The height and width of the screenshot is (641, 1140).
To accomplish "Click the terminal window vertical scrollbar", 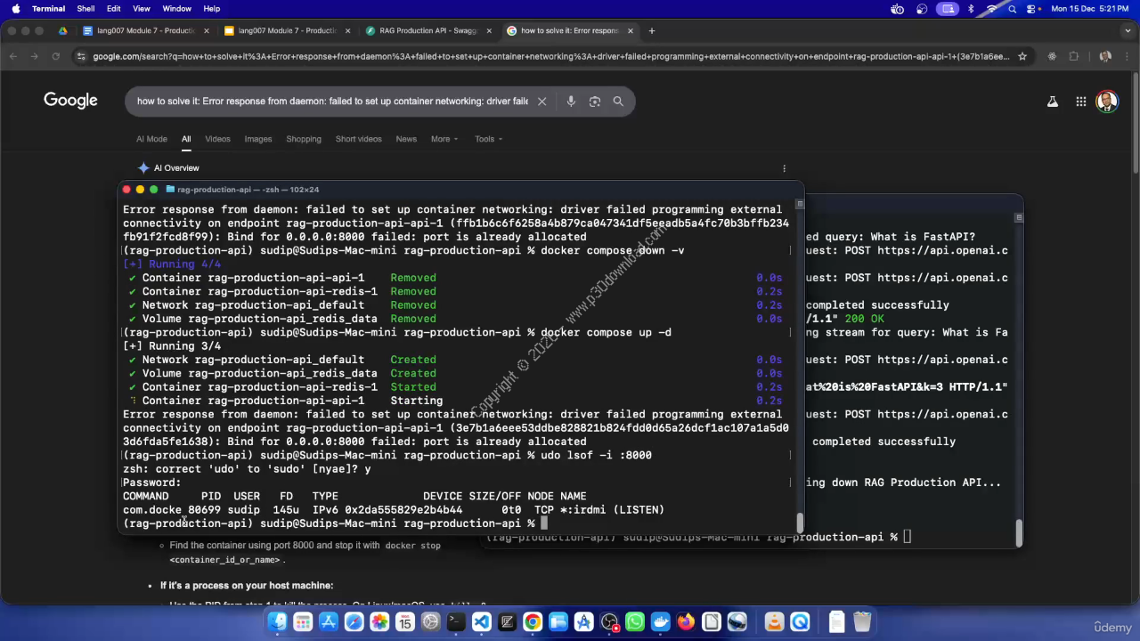I will (x=800, y=520).
